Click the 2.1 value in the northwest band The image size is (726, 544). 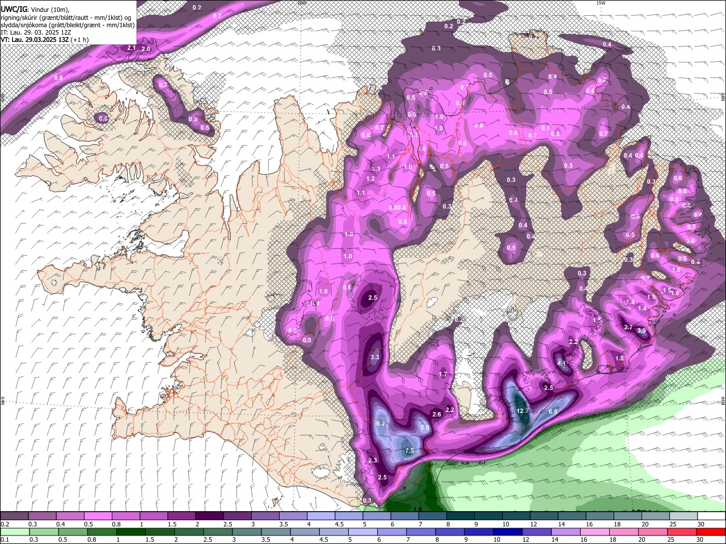click(131, 48)
